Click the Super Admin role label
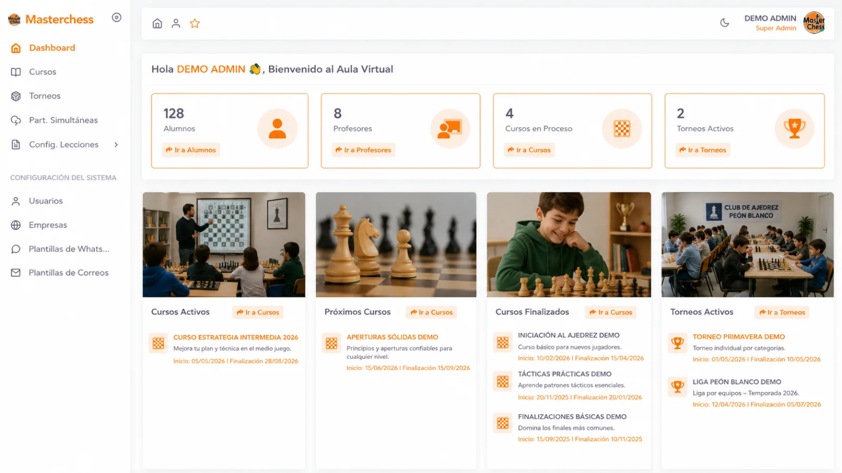The image size is (842, 473). click(776, 28)
